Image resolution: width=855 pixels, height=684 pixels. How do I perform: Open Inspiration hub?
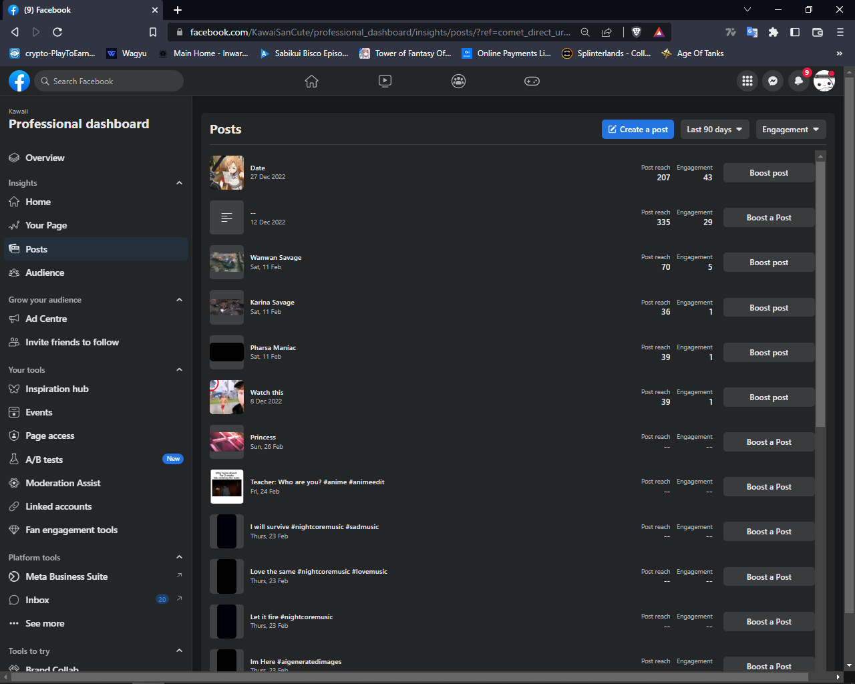(x=96, y=389)
